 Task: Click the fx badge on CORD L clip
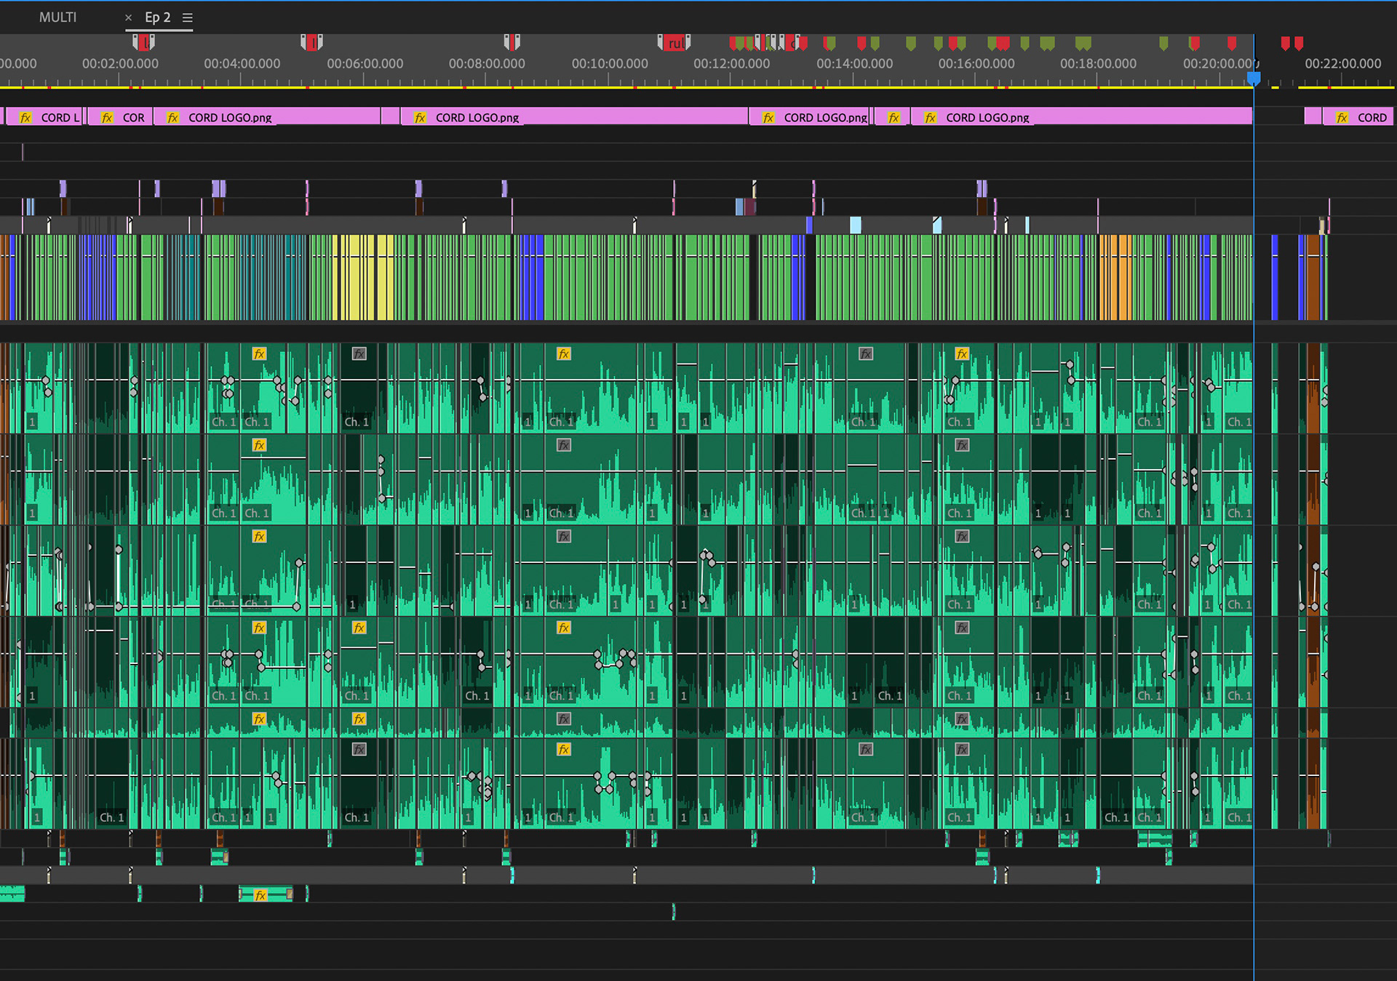(25, 117)
